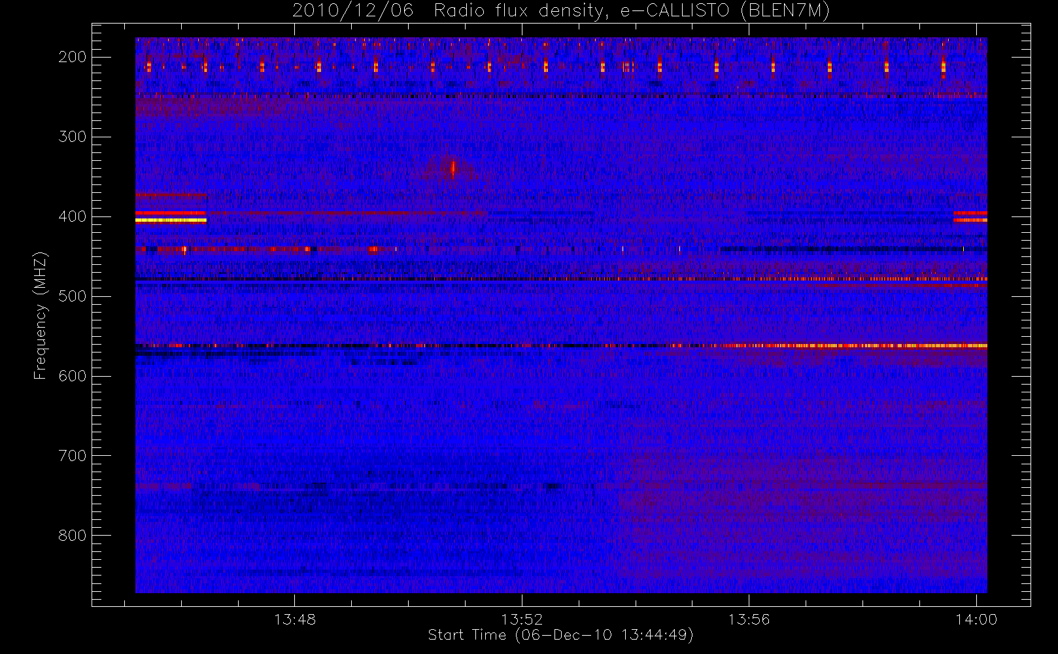Click the 800 frequency tick label

73,536
